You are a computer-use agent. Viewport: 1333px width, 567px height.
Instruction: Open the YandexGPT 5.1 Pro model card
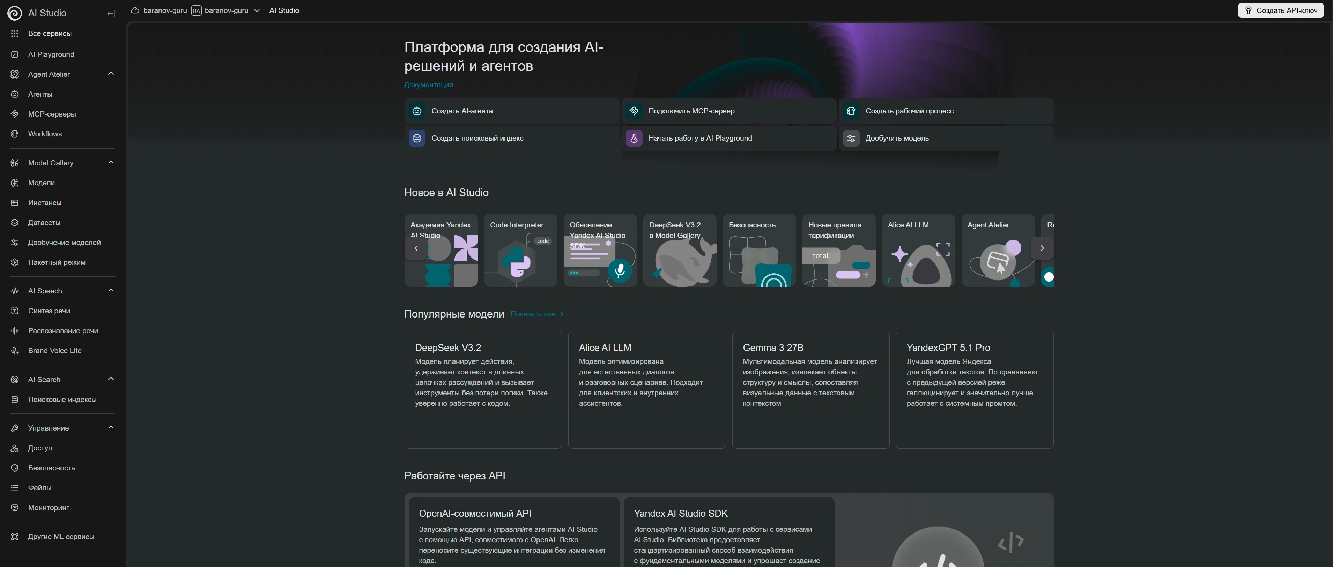click(x=975, y=389)
